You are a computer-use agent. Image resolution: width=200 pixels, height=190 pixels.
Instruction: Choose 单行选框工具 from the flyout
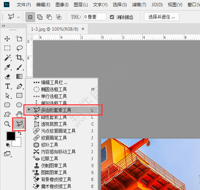click(62, 96)
